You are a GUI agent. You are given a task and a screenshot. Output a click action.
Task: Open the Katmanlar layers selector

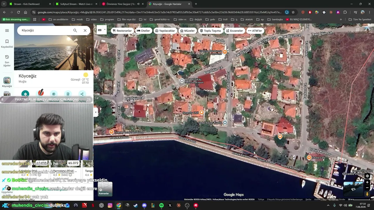(105, 189)
